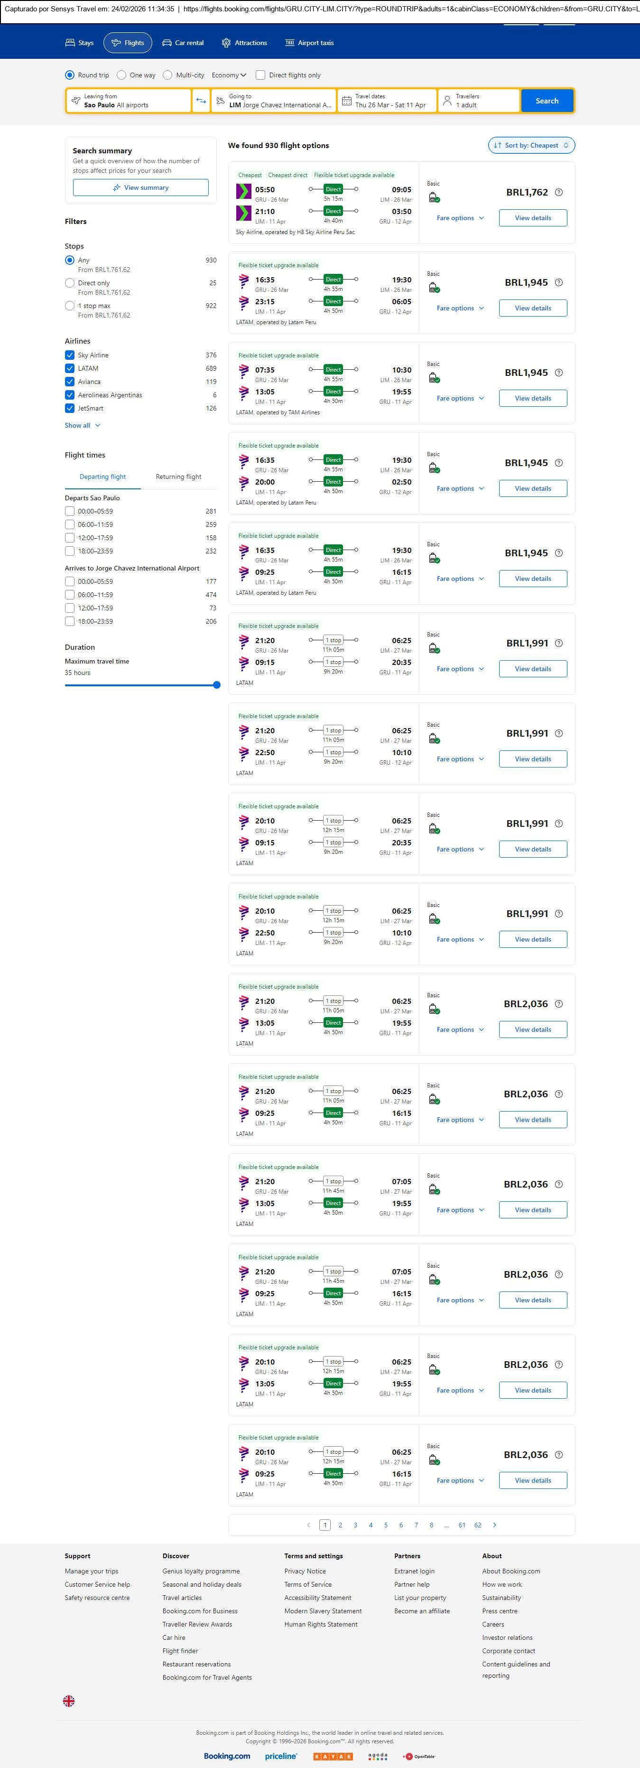Select the One way radio button

(x=121, y=75)
